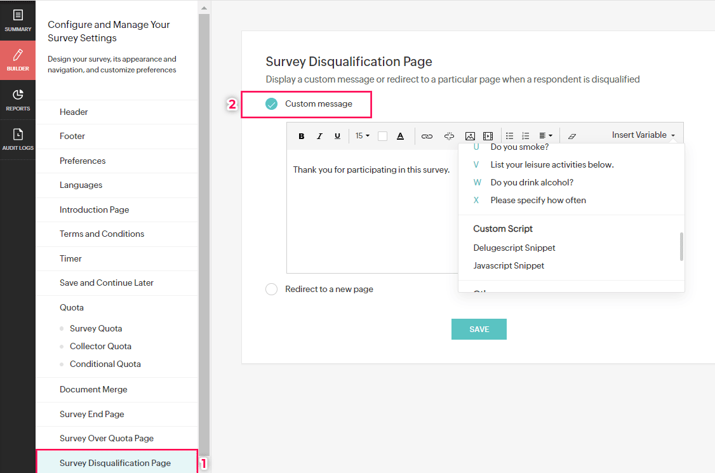Pick the background color swatch

coord(382,136)
